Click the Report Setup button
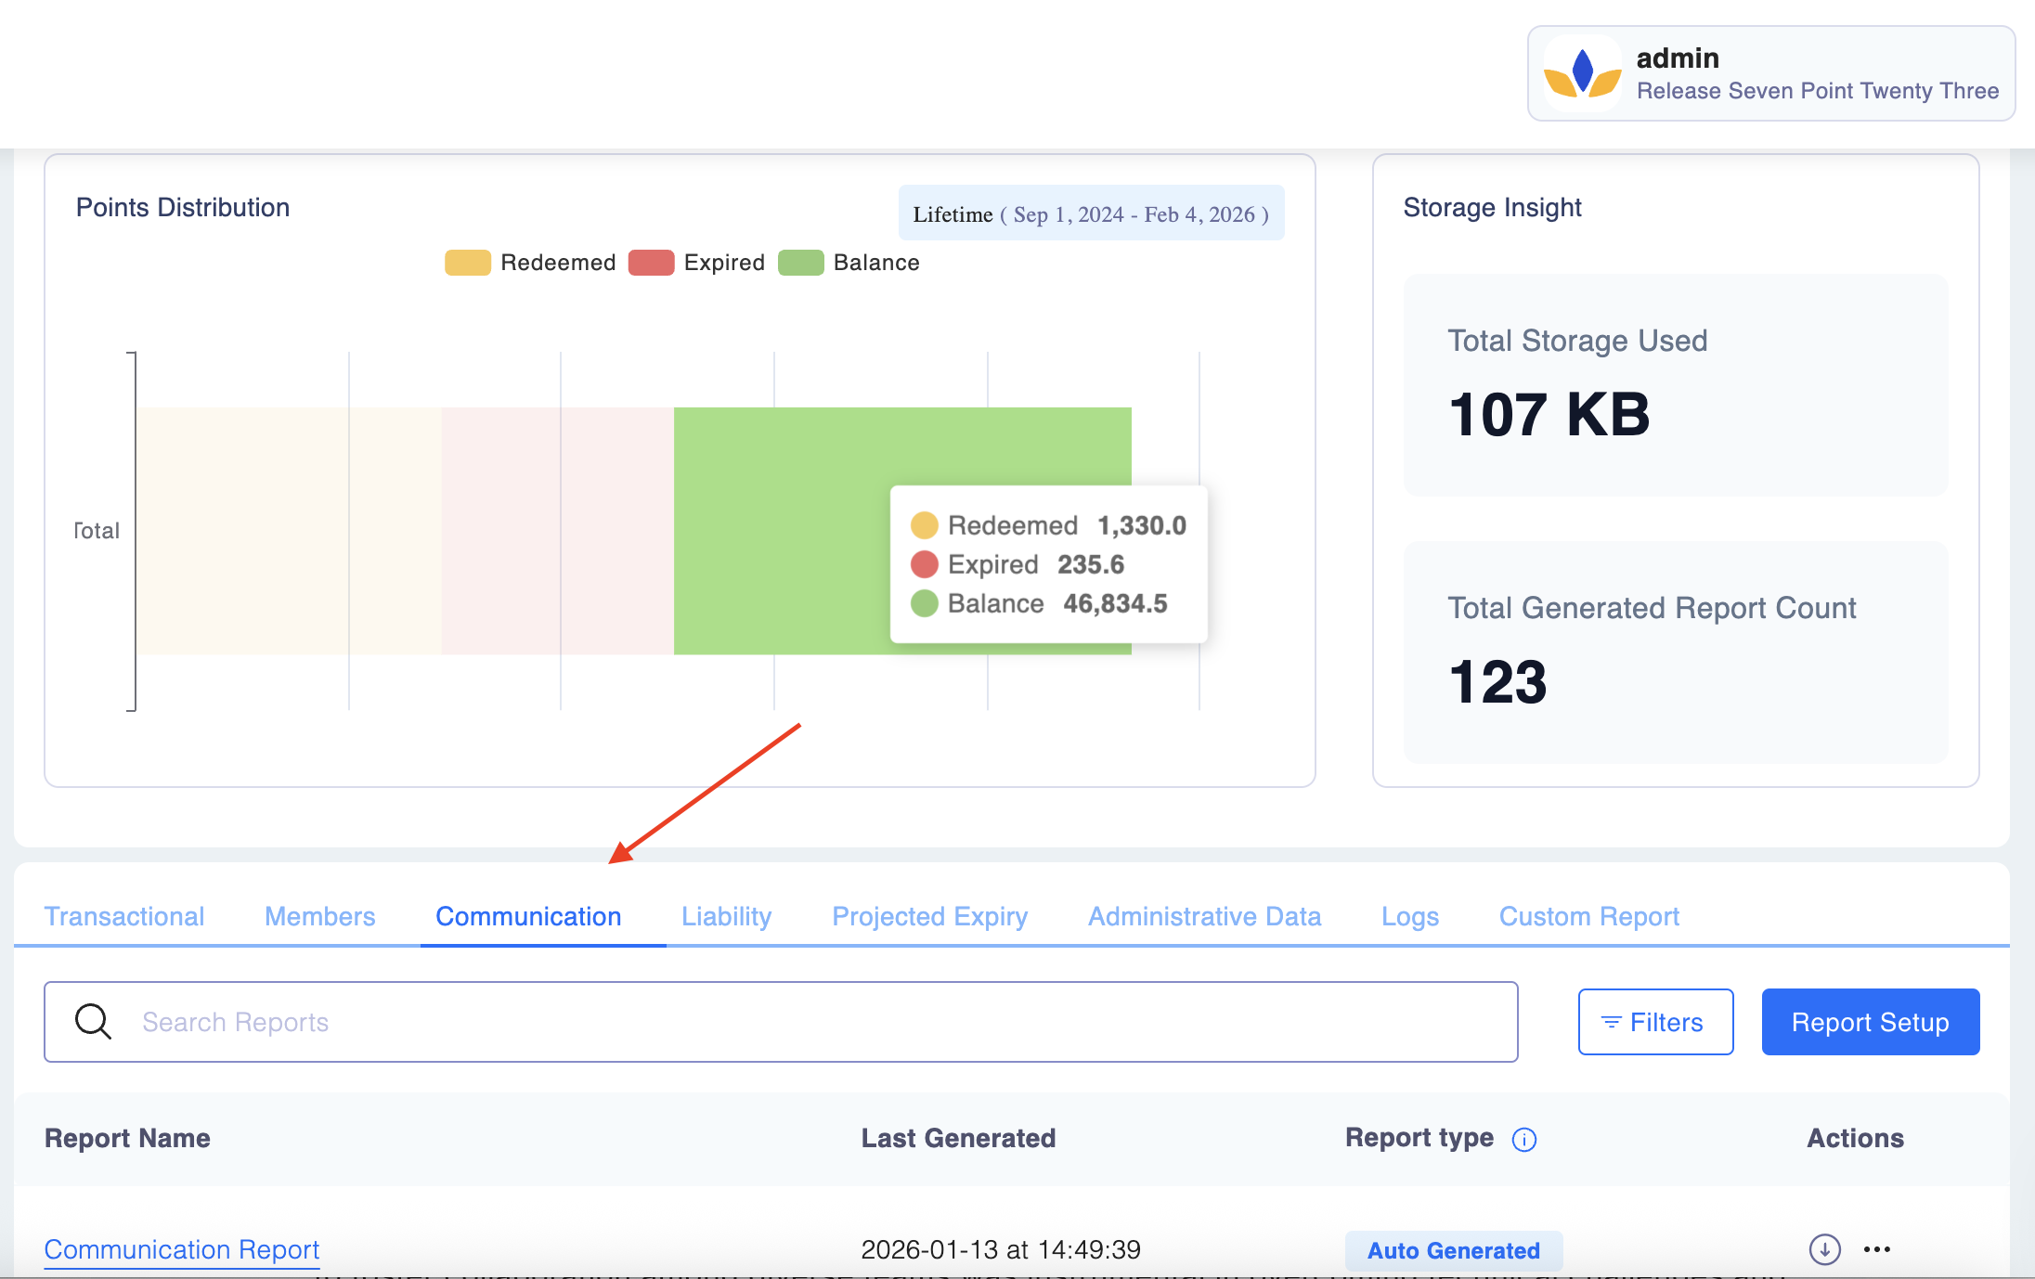This screenshot has width=2035, height=1279. pos(1870,1022)
